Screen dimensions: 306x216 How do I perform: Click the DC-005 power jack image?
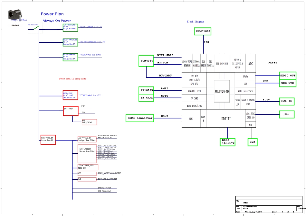point(15,15)
